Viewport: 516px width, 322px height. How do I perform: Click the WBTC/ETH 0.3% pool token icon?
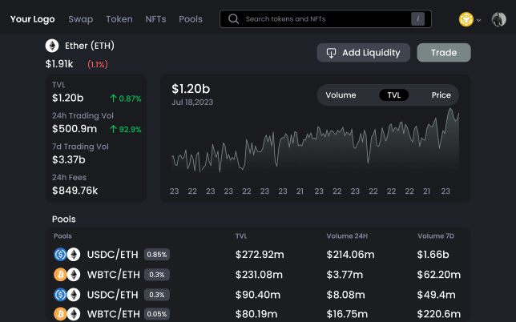pos(67,275)
